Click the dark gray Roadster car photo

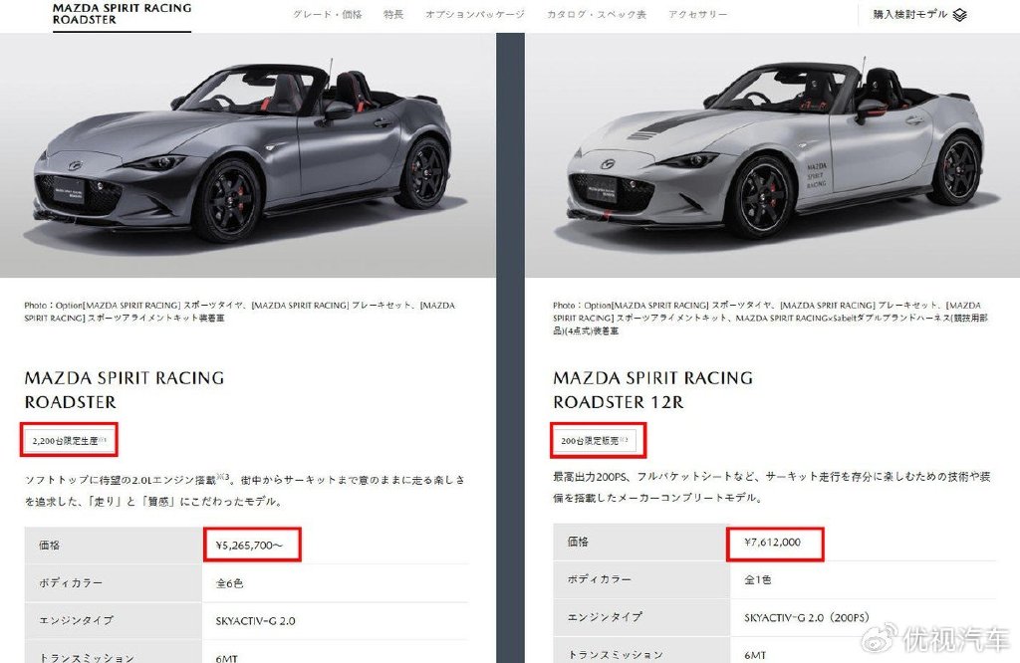pyautogui.click(x=247, y=155)
